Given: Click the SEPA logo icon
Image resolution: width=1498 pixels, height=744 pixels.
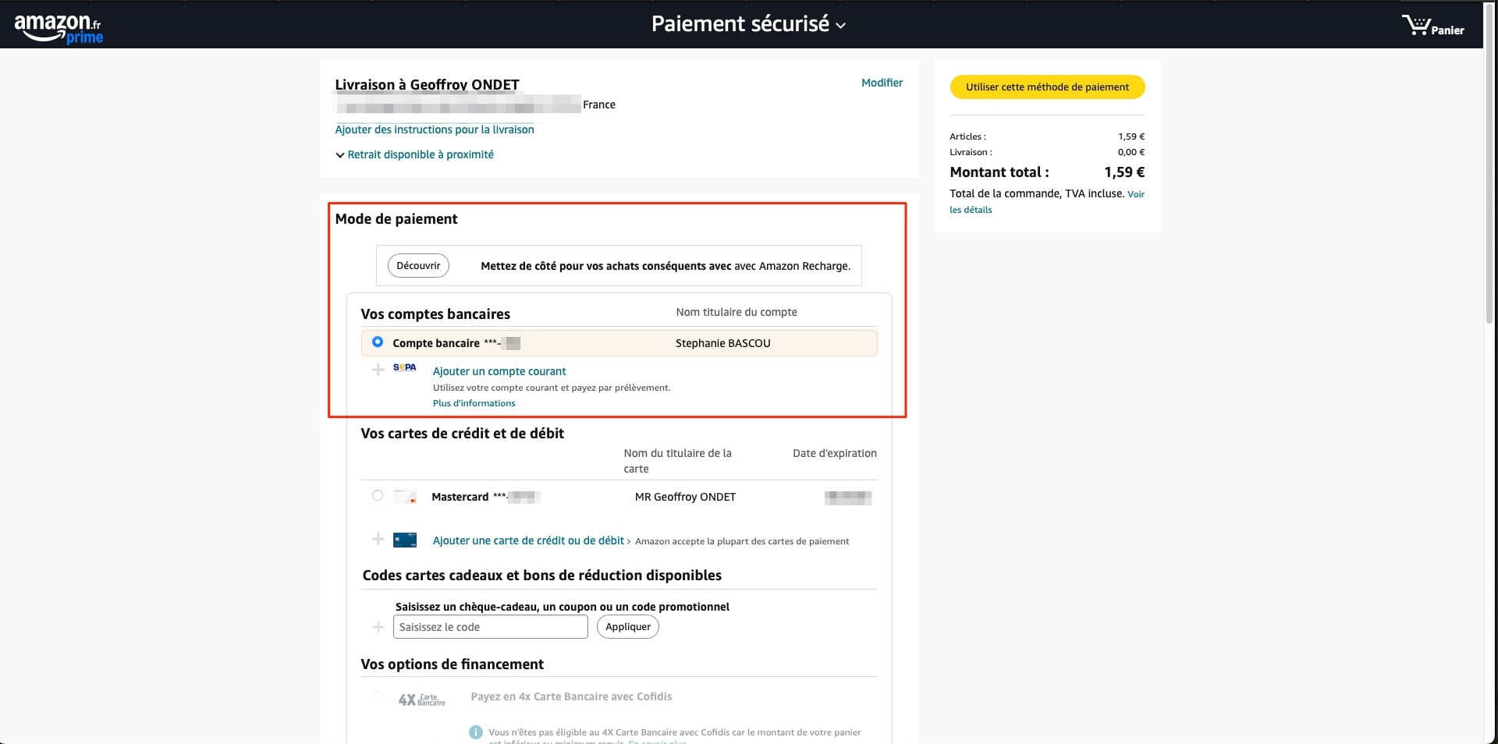Looking at the screenshot, I should [404, 367].
